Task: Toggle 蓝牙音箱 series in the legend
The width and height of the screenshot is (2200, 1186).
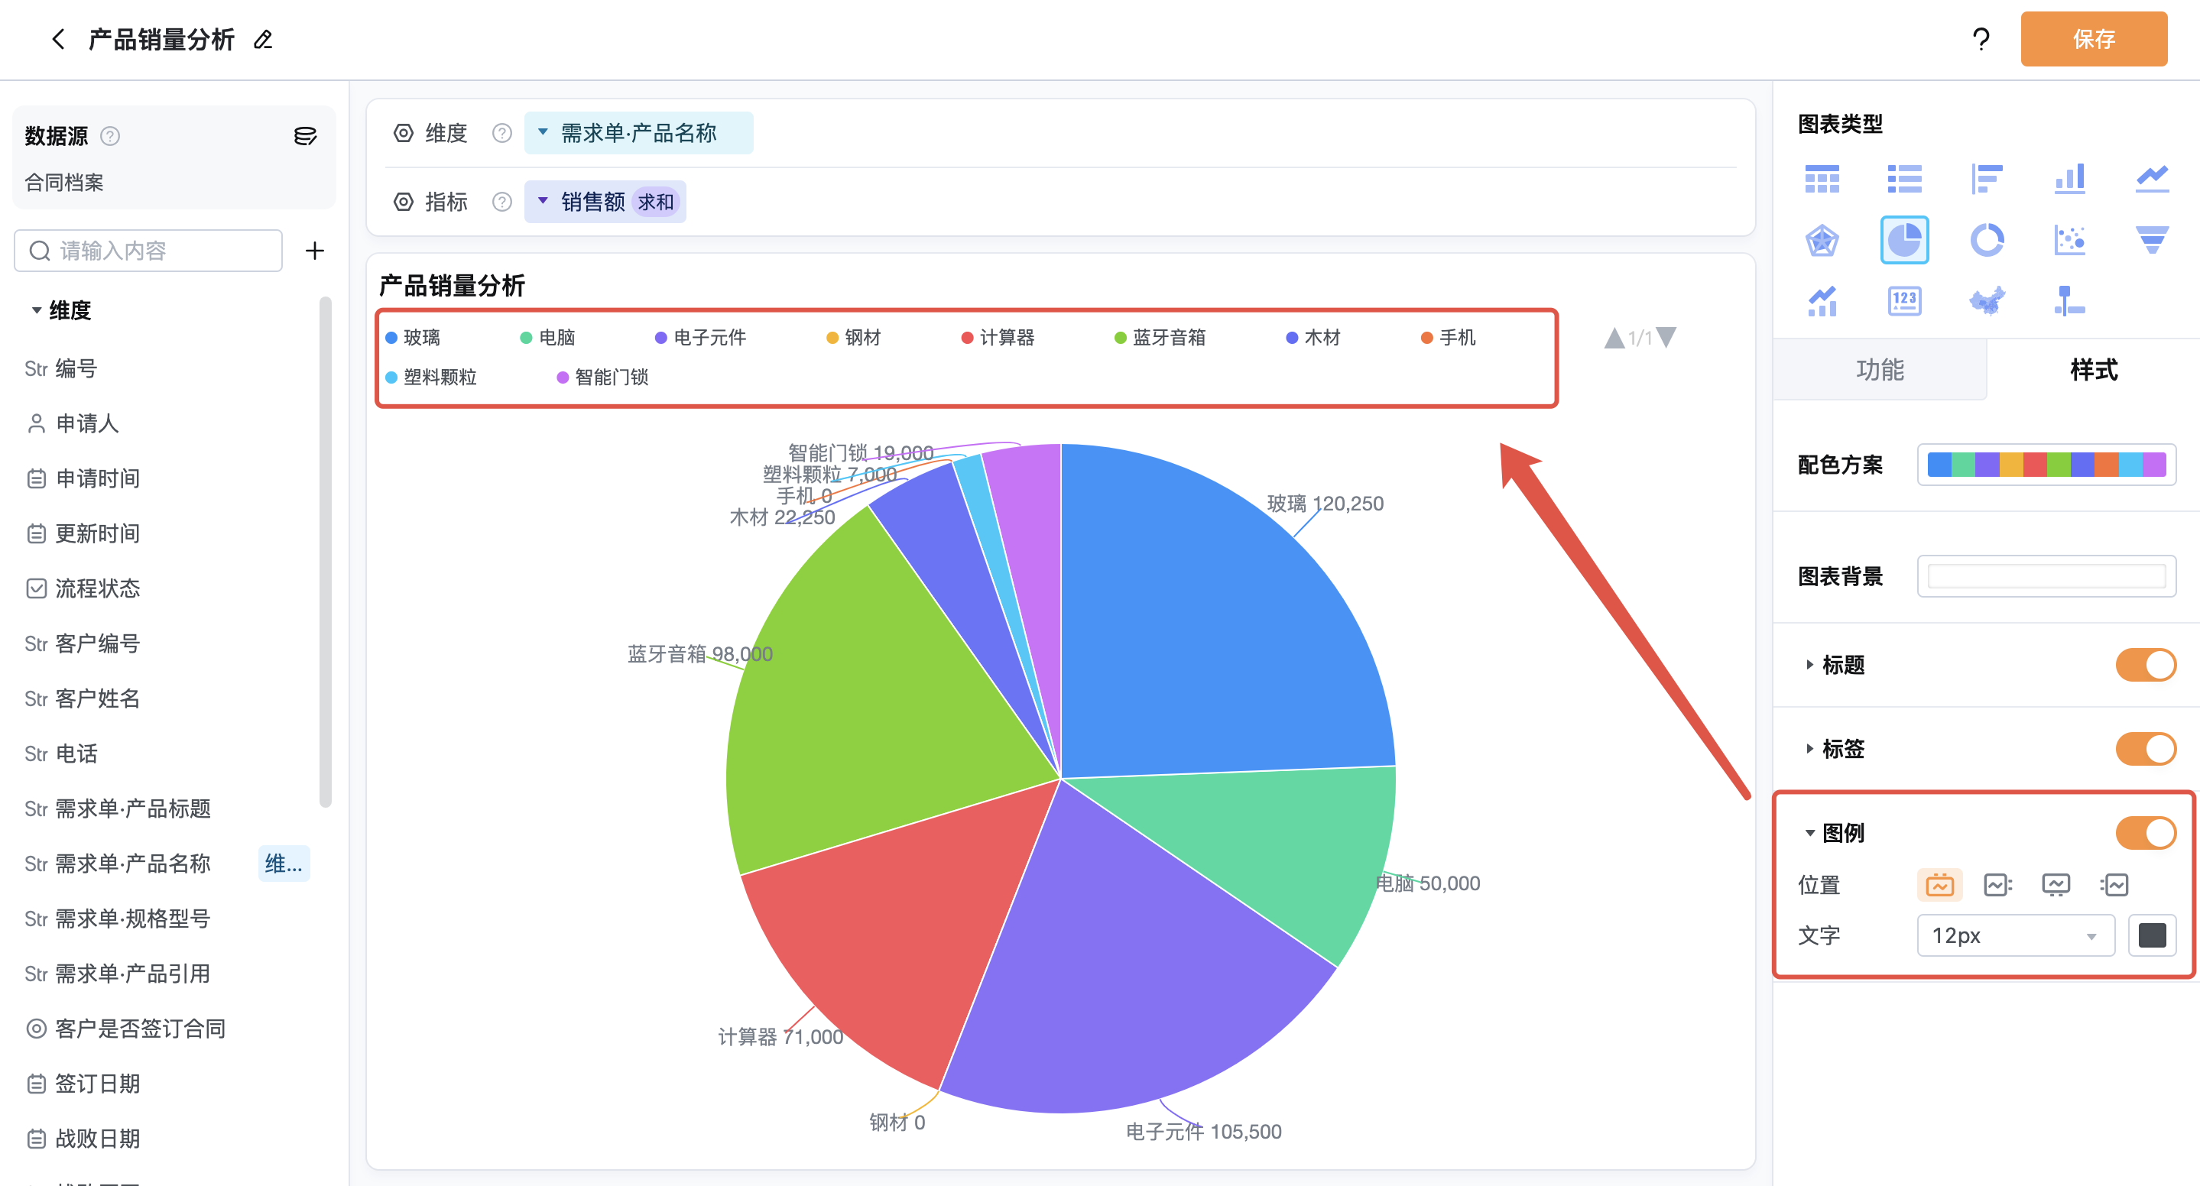Action: pyautogui.click(x=1160, y=338)
